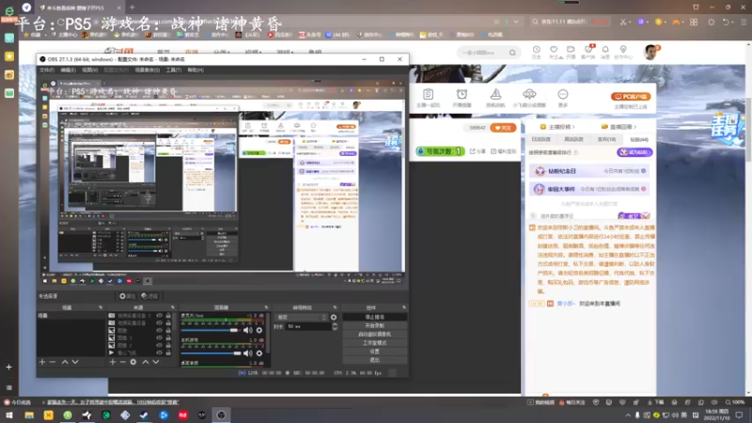
Task: Move scene up in OBS Scenes panel
Action: click(65, 362)
